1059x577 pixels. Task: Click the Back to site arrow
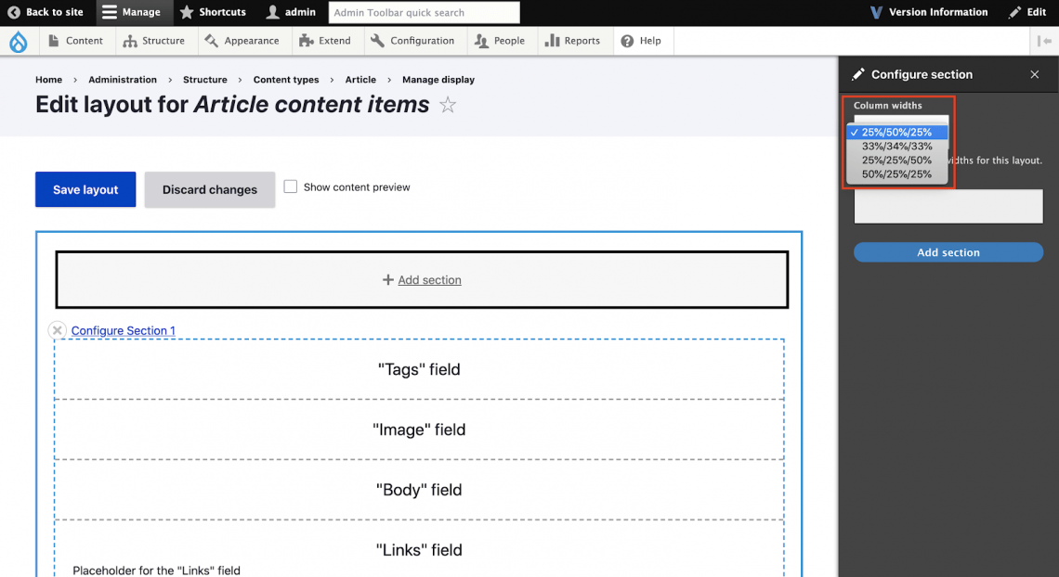coord(14,12)
